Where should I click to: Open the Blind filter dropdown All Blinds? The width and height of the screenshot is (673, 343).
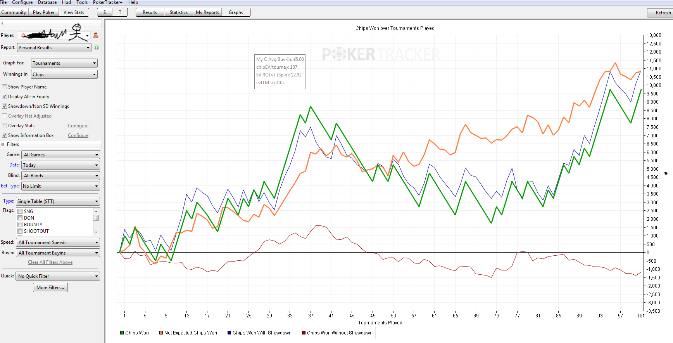click(60, 176)
